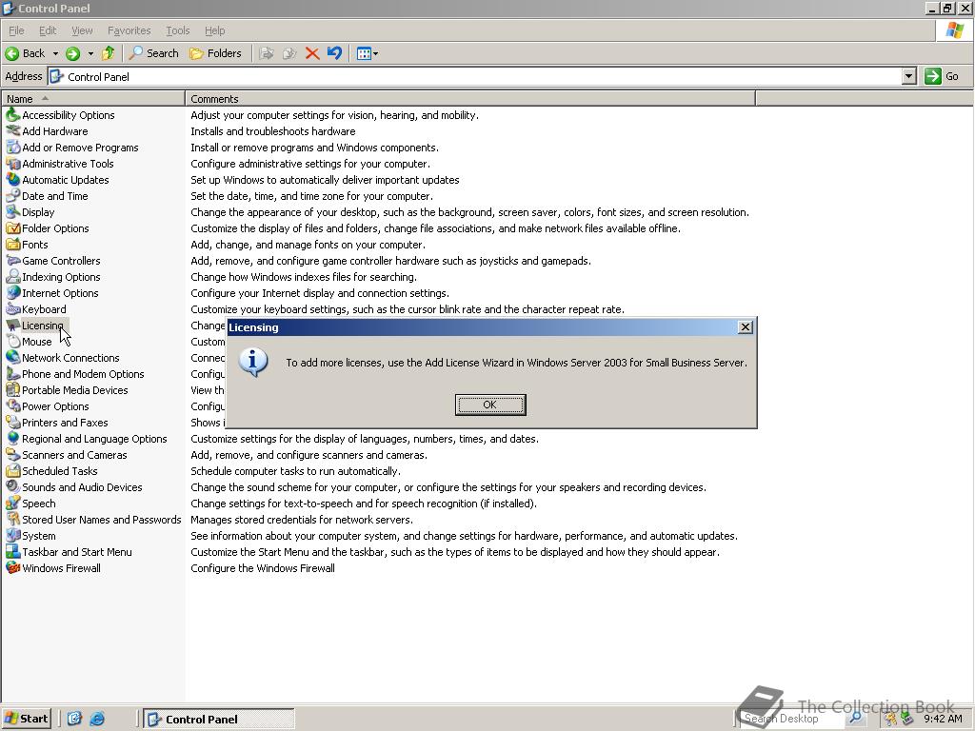Click the Delete (red X) toolbar icon

[x=313, y=52]
